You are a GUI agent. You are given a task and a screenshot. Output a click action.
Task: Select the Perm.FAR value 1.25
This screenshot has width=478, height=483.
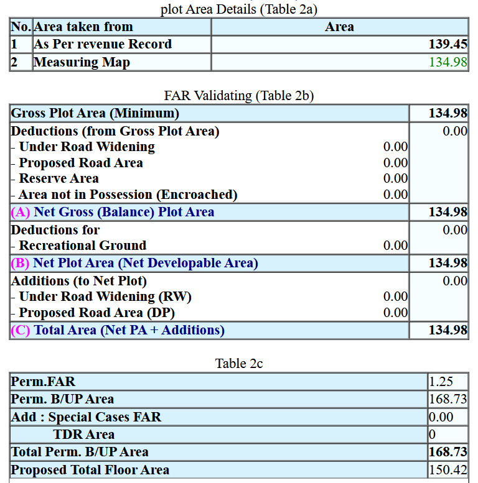[x=441, y=382]
